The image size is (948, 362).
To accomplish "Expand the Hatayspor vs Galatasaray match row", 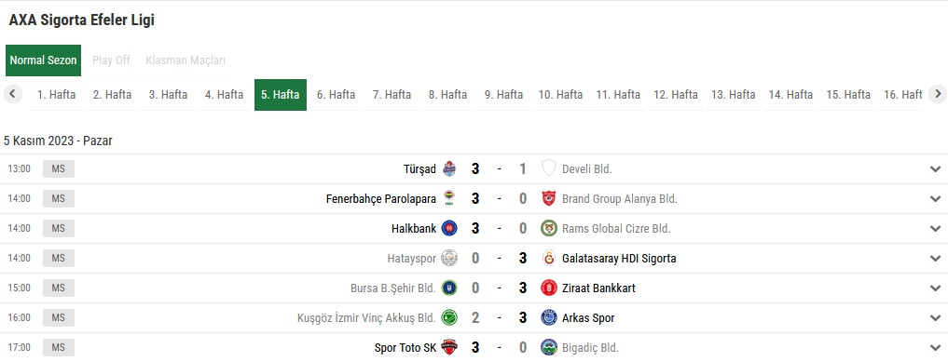I will click(x=935, y=258).
